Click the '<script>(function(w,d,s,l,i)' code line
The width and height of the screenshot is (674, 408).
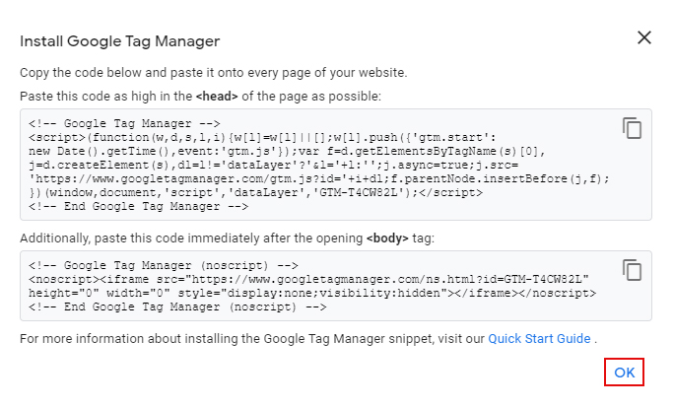click(262, 138)
